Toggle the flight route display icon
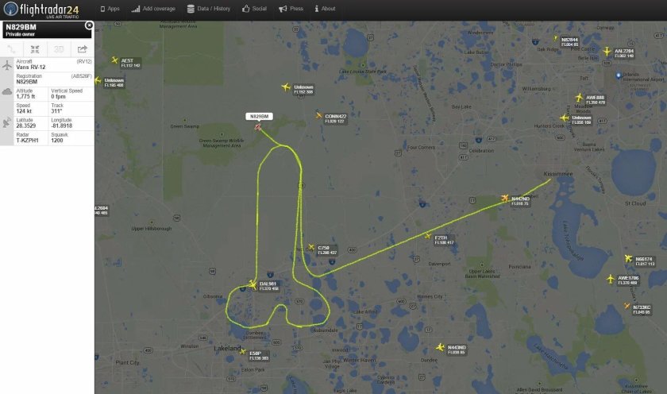The width and height of the screenshot is (667, 394). point(11,49)
